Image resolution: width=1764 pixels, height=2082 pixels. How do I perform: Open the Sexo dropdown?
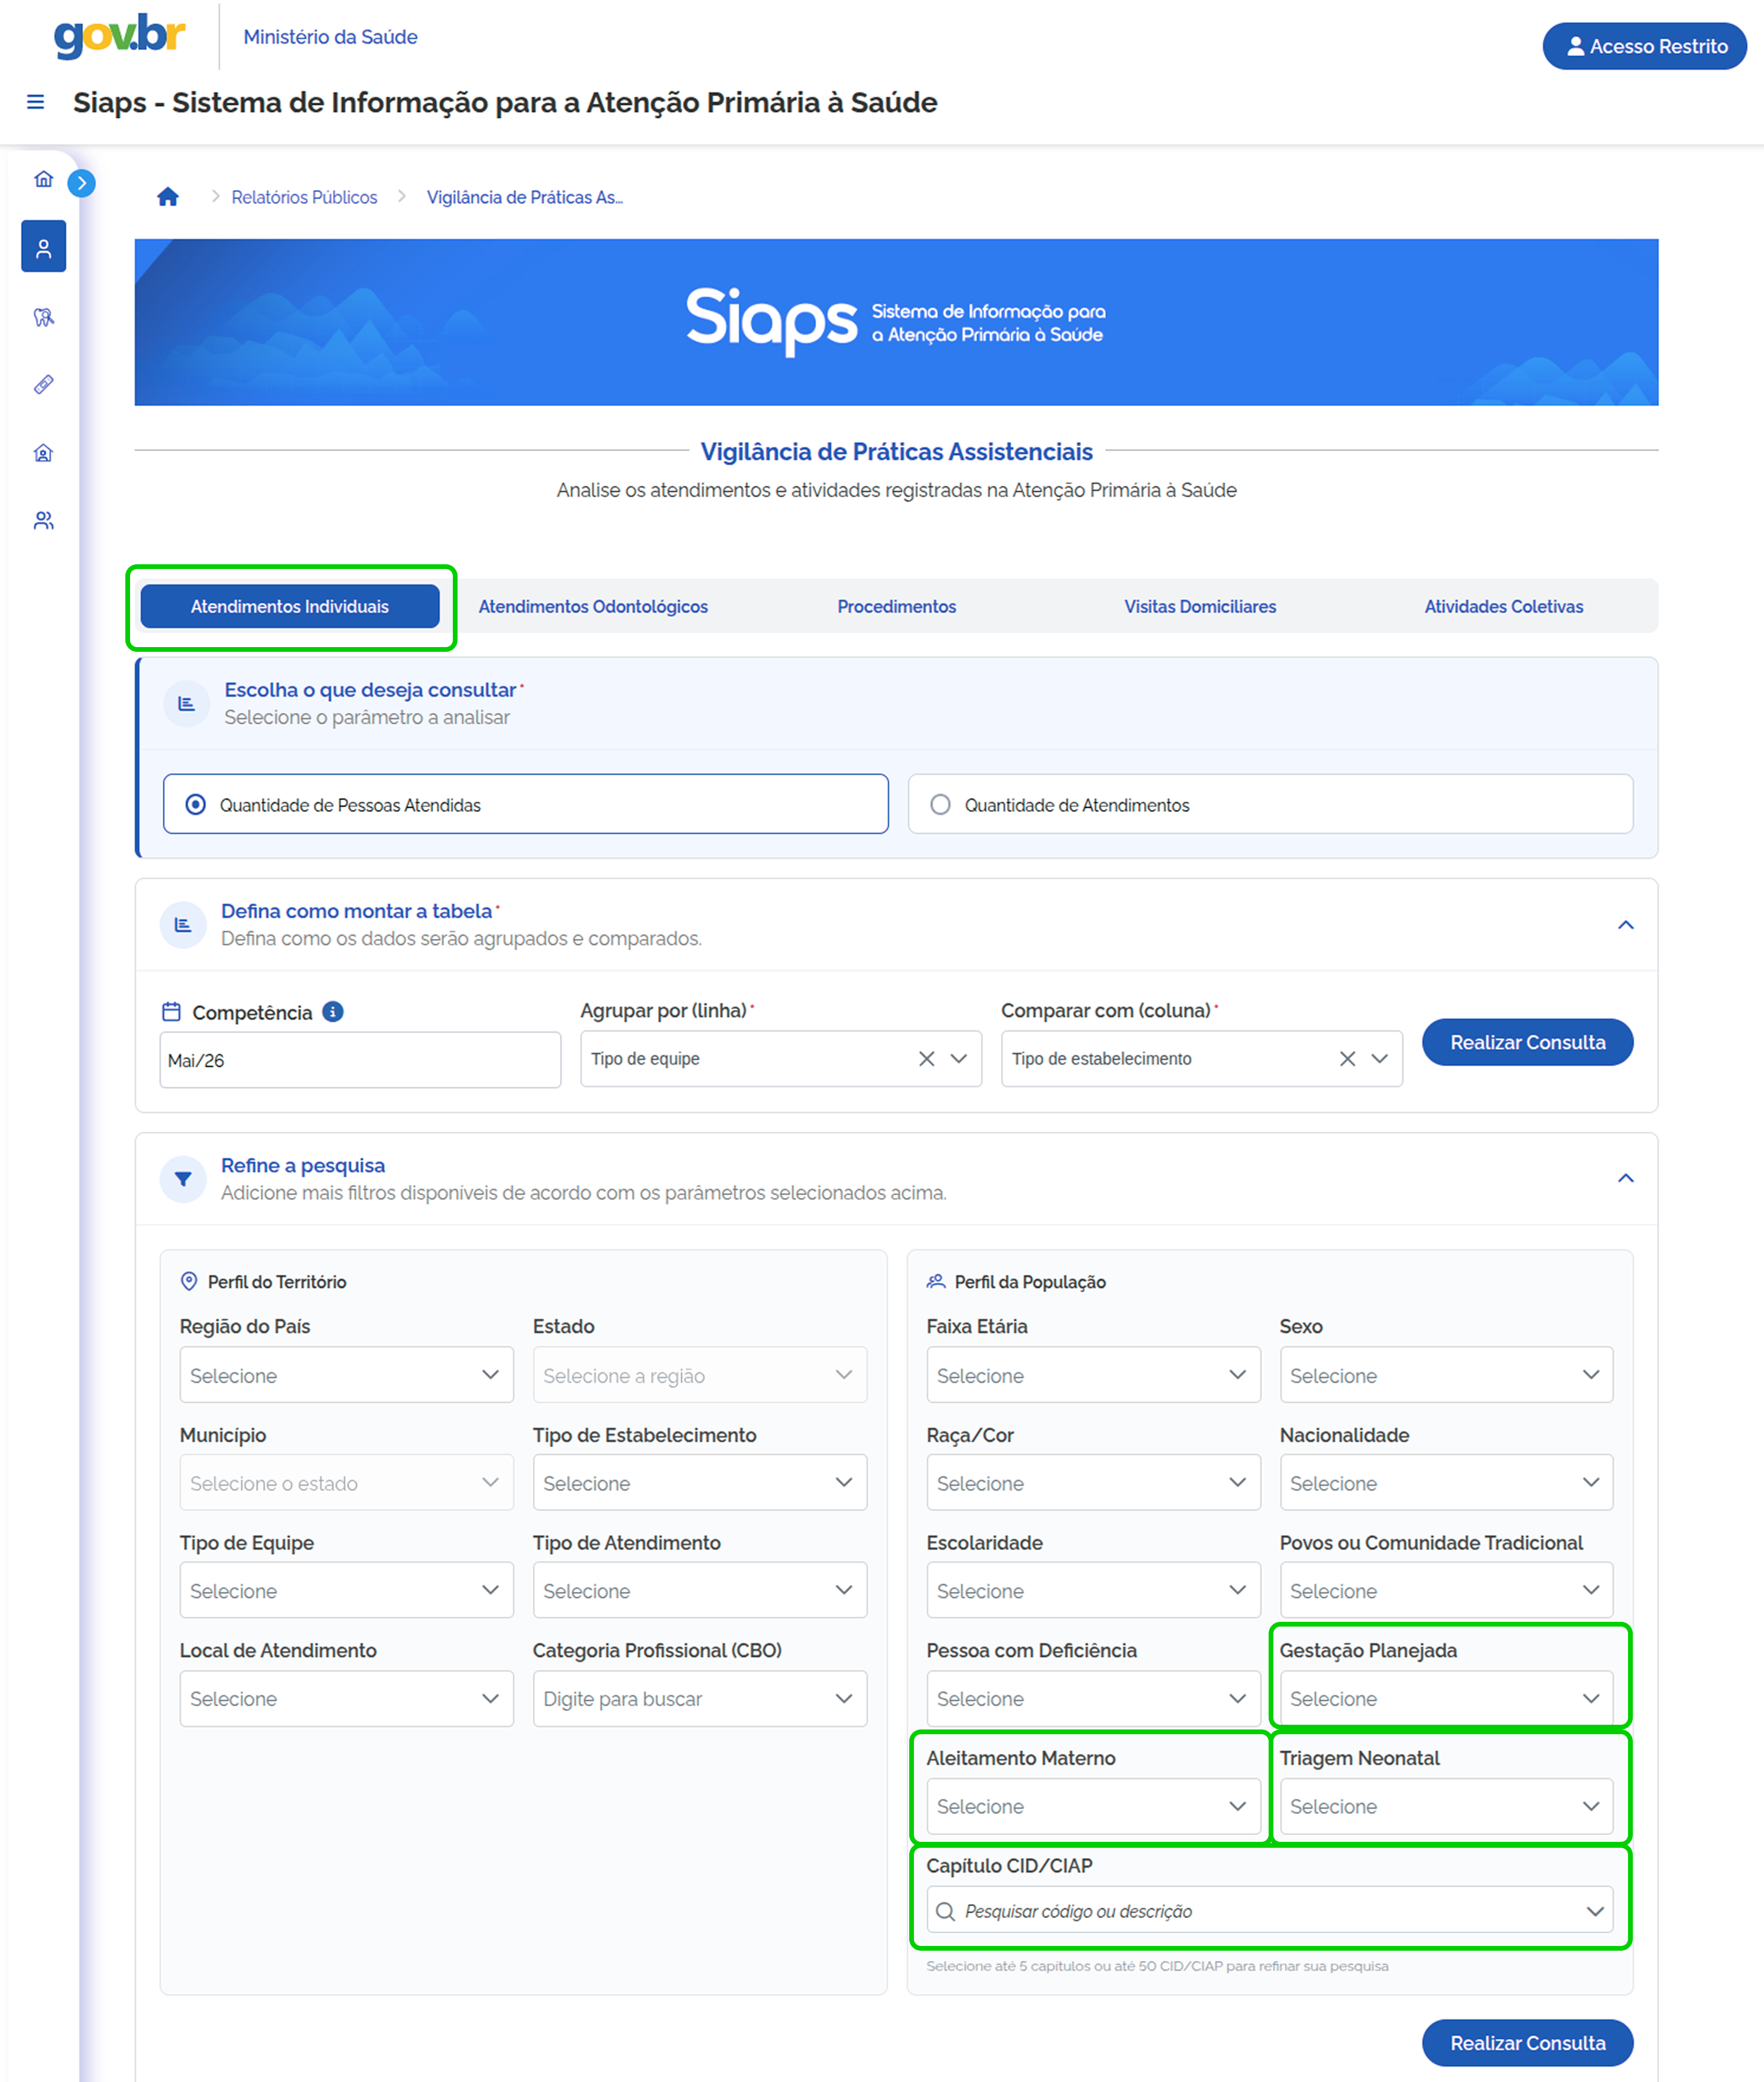(1446, 1375)
